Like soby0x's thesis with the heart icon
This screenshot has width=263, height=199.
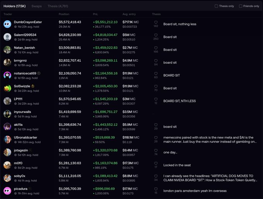click(x=156, y=176)
